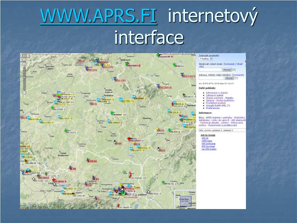The image size is (297, 223).
Task: Select the repeater icon labeled 439.300-K
Action: (158, 86)
